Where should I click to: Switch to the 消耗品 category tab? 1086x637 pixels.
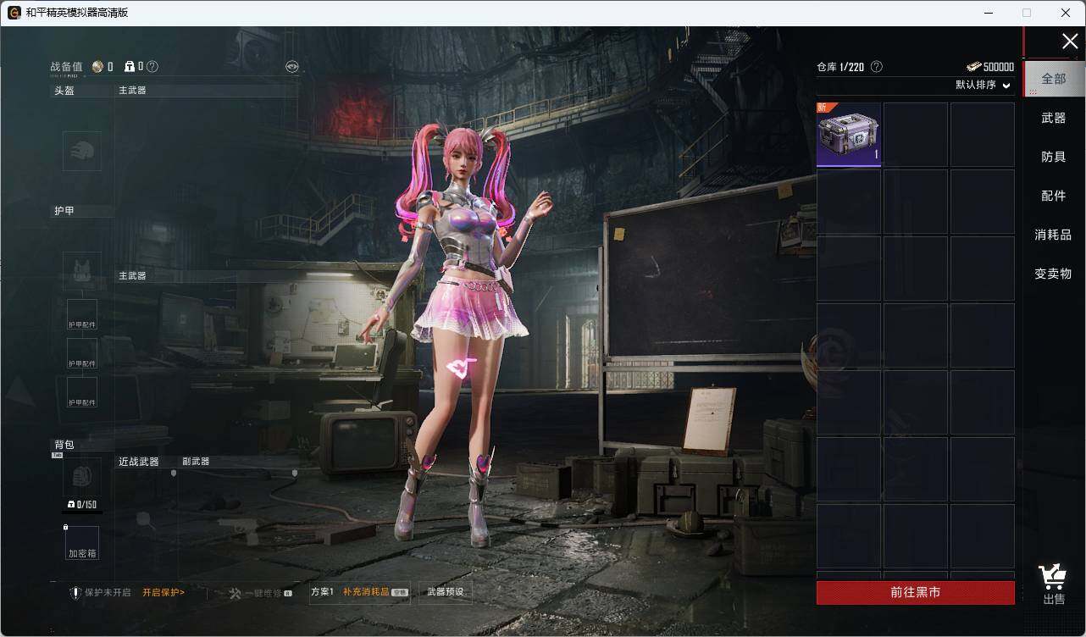(1054, 235)
